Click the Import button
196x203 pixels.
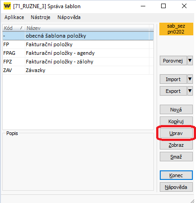[173, 79]
